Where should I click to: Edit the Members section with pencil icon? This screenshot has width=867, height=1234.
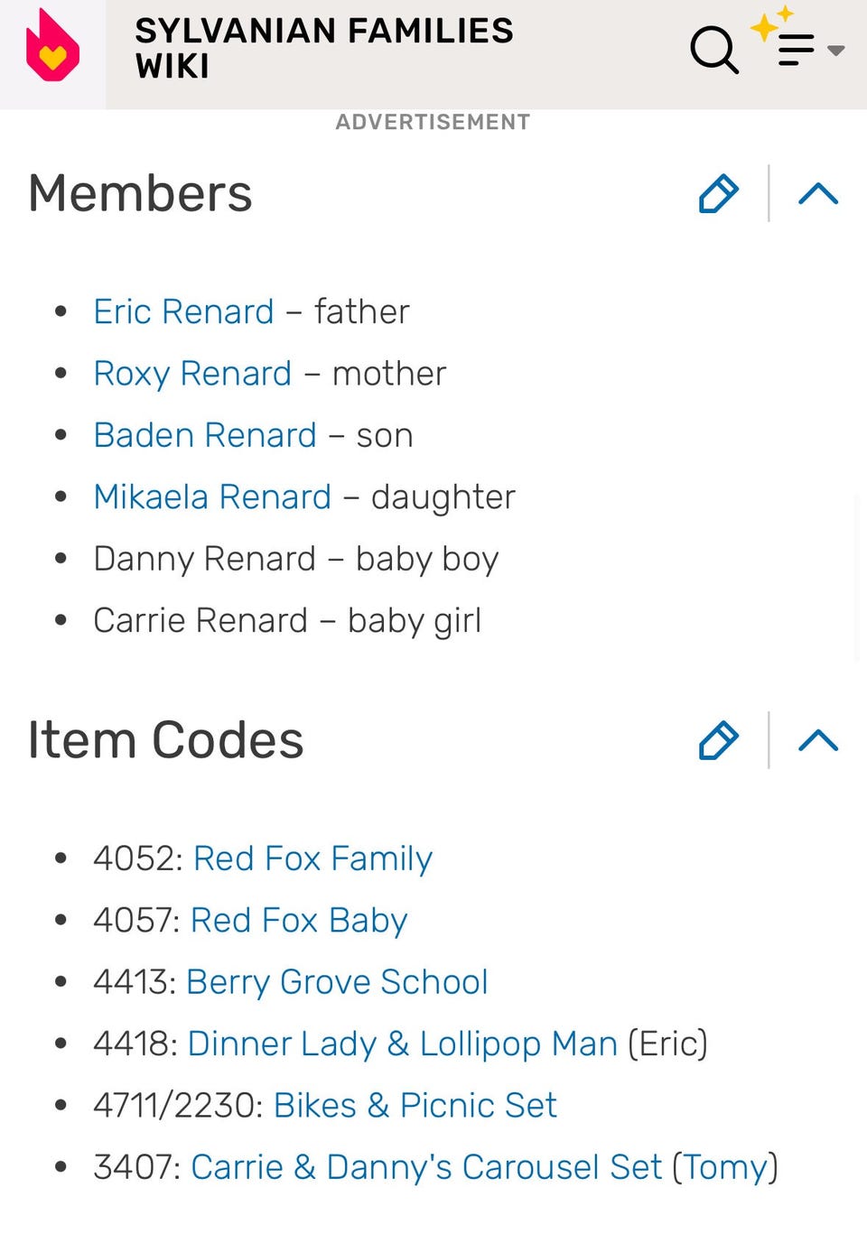pos(719,193)
